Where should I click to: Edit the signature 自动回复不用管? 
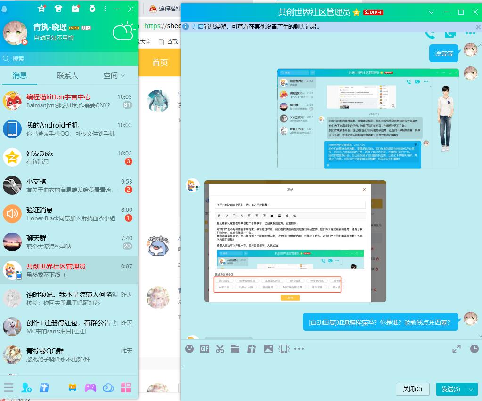coord(54,38)
